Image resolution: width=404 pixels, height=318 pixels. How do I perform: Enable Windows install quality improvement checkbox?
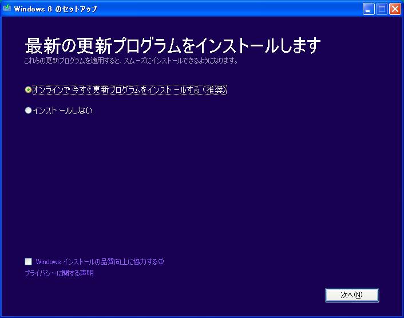pos(29,261)
